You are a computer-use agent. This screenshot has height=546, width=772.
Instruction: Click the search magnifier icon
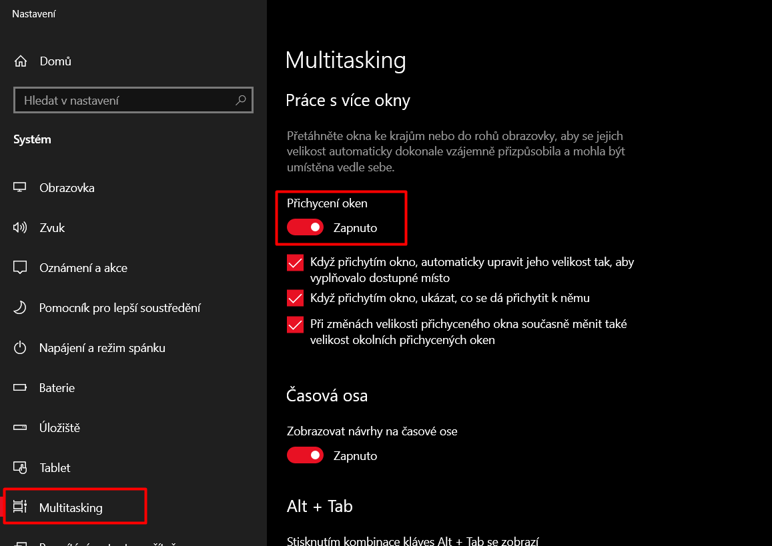(241, 101)
